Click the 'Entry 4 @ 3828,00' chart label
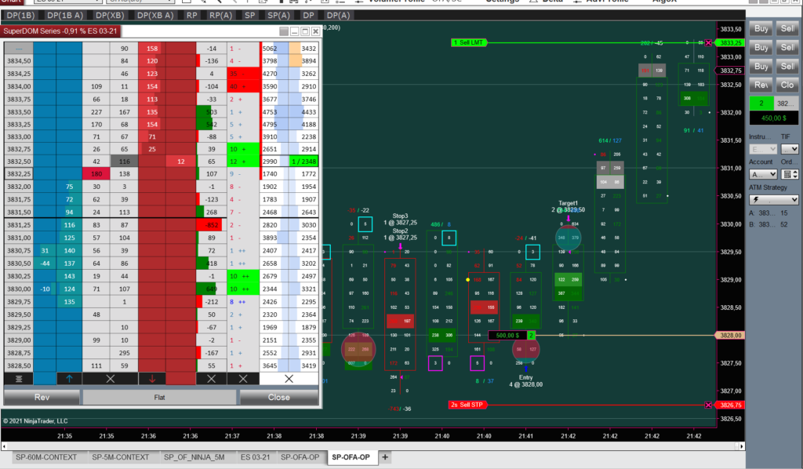This screenshot has height=469, width=803. point(526,381)
